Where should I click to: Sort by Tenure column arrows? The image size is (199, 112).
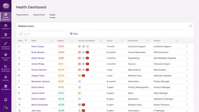click(x=122, y=41)
